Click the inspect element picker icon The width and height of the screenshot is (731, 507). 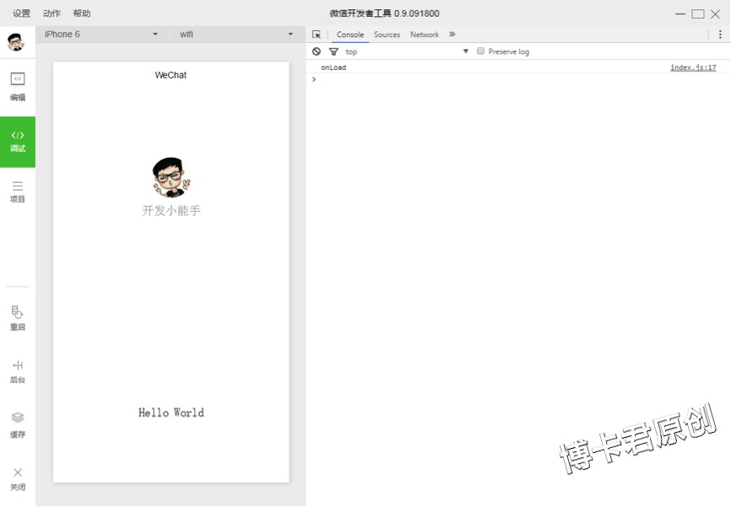317,35
